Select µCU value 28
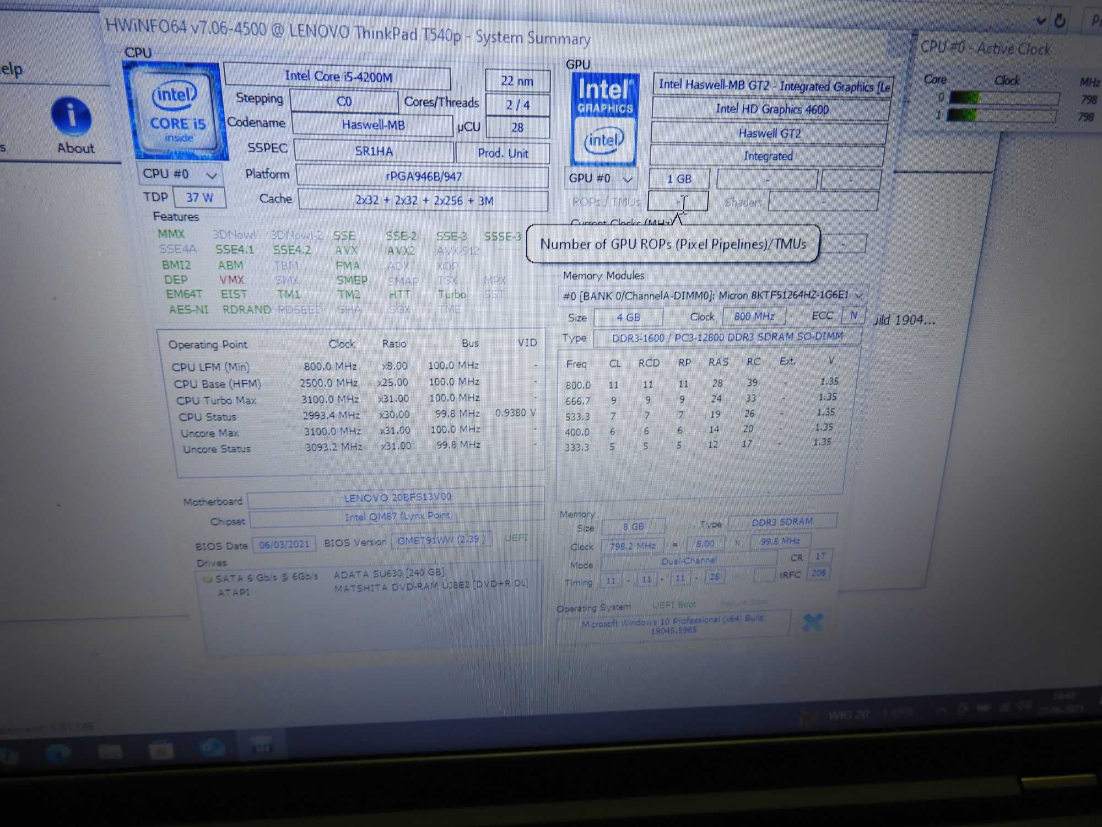This screenshot has height=827, width=1102. point(518,127)
